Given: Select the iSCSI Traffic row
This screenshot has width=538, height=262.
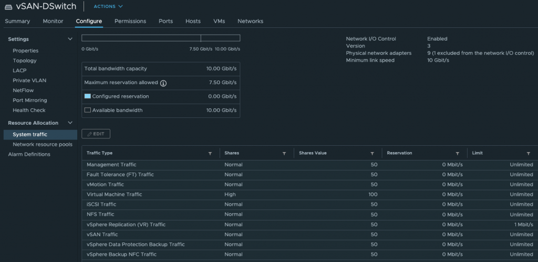Looking at the screenshot, I should 310,205.
